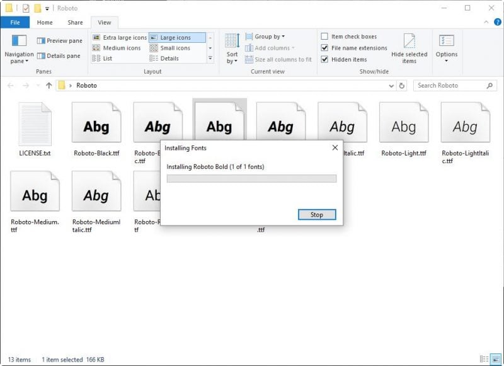Click Hide selected items
Viewport: 504px width, 366px height.
409,49
